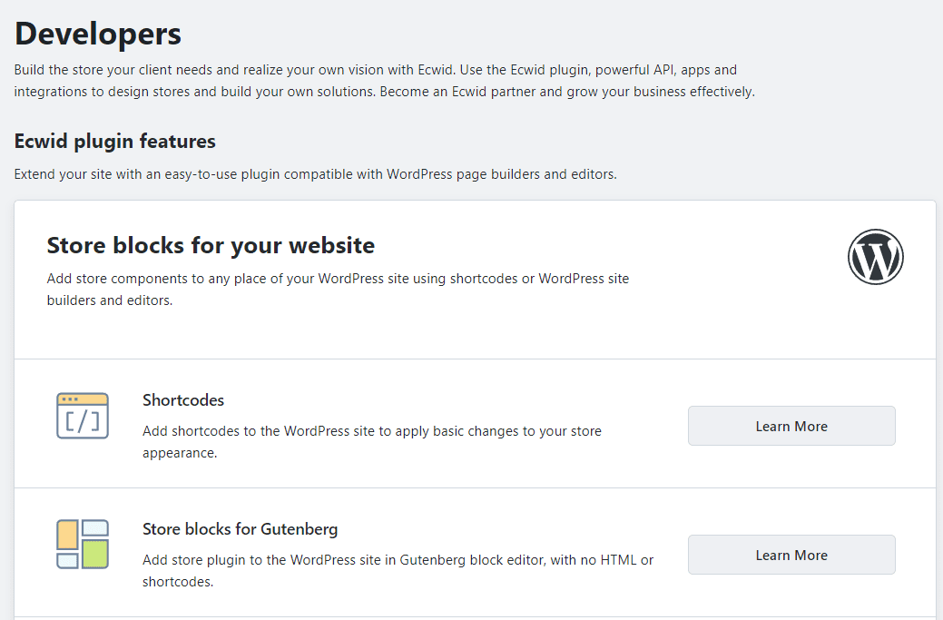Click the "Store blocks for your website" card heading

210,245
